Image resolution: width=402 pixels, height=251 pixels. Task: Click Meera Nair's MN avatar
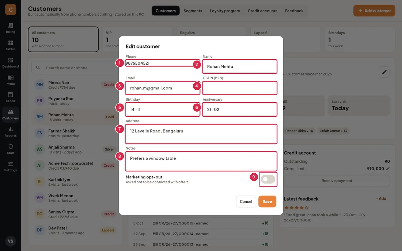pyautogui.click(x=39, y=84)
